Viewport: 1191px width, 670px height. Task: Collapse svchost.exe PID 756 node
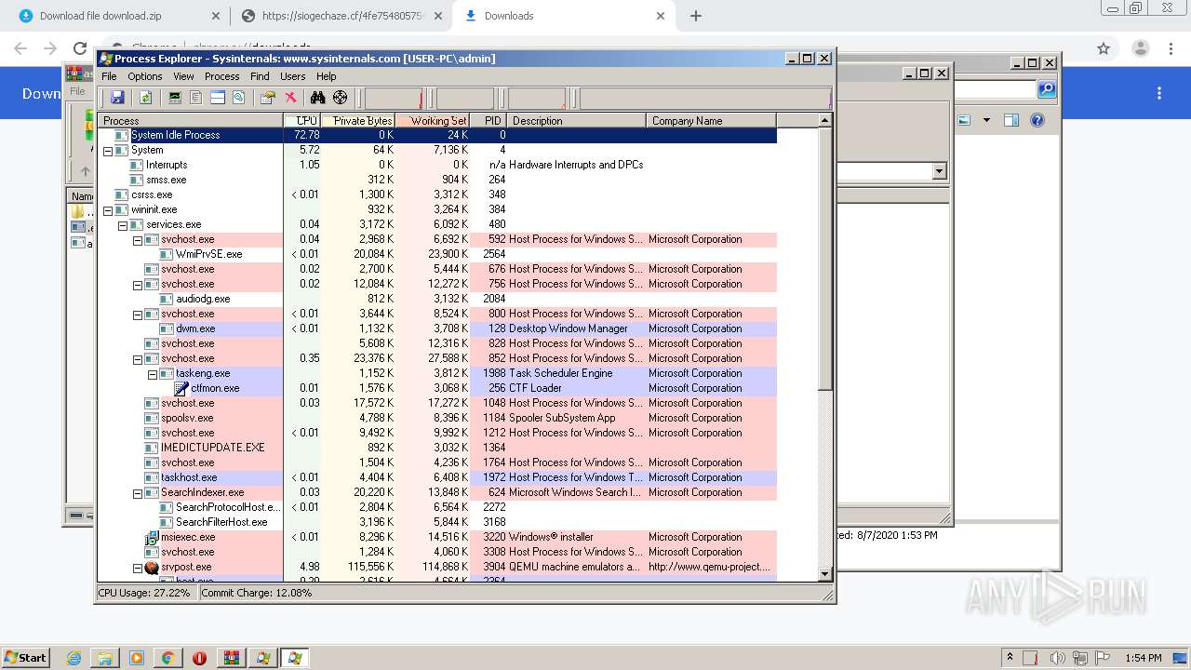point(138,284)
